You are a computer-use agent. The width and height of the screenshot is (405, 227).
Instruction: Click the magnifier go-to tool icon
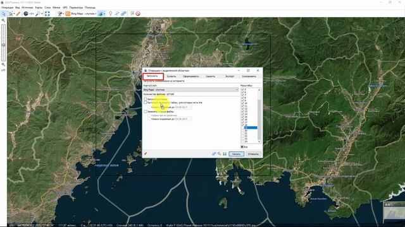pyautogui.click(x=38, y=14)
